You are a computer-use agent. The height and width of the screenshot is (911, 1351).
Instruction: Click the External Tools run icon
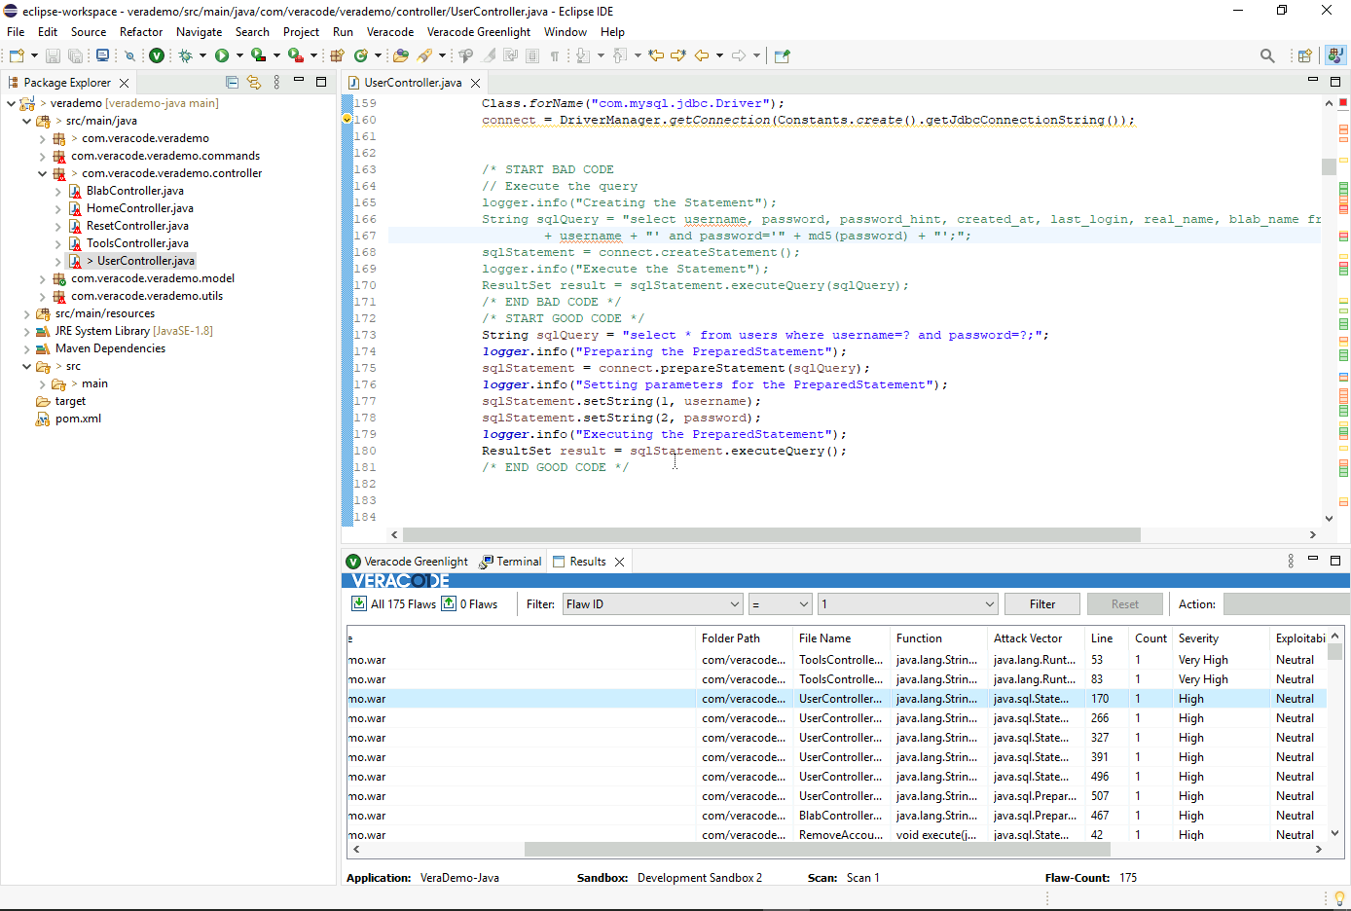tap(295, 55)
